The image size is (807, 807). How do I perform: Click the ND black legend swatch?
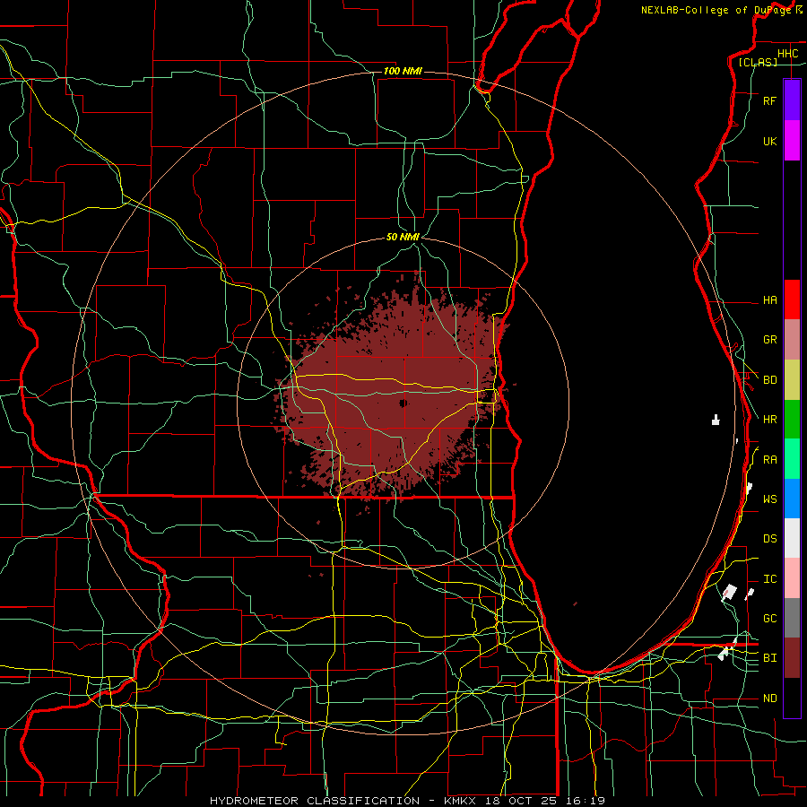(x=792, y=698)
